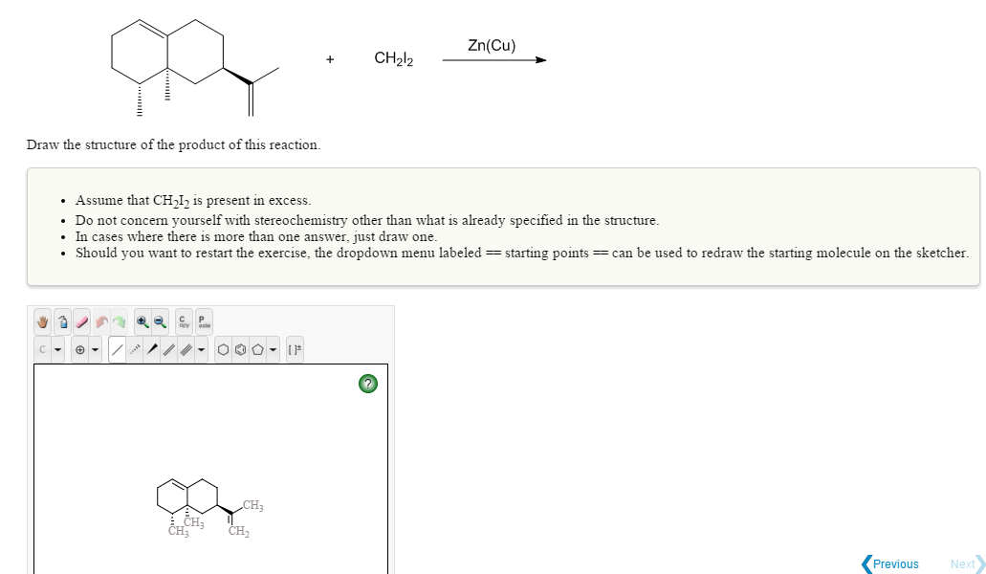Select the benzene ring tool
986x574 pixels.
tap(240, 349)
